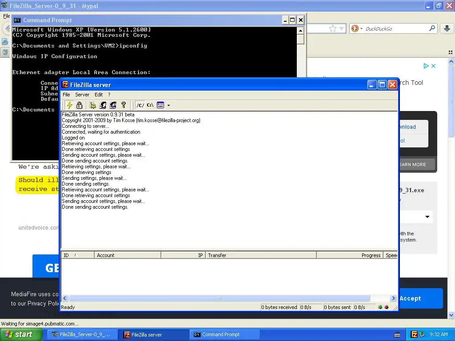The image size is (455, 341).
Task: Open the Edit menu in FileZilla server
Action: pos(99,95)
